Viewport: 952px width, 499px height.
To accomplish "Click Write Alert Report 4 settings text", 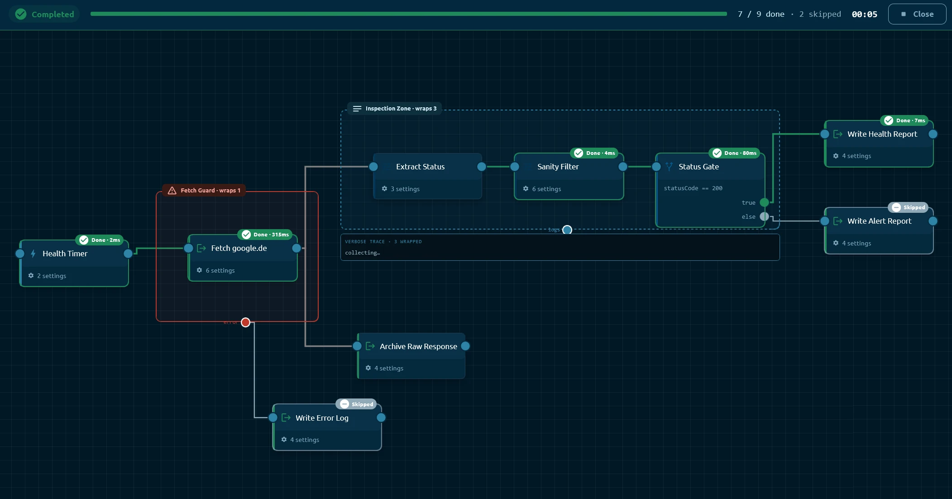I will click(856, 243).
